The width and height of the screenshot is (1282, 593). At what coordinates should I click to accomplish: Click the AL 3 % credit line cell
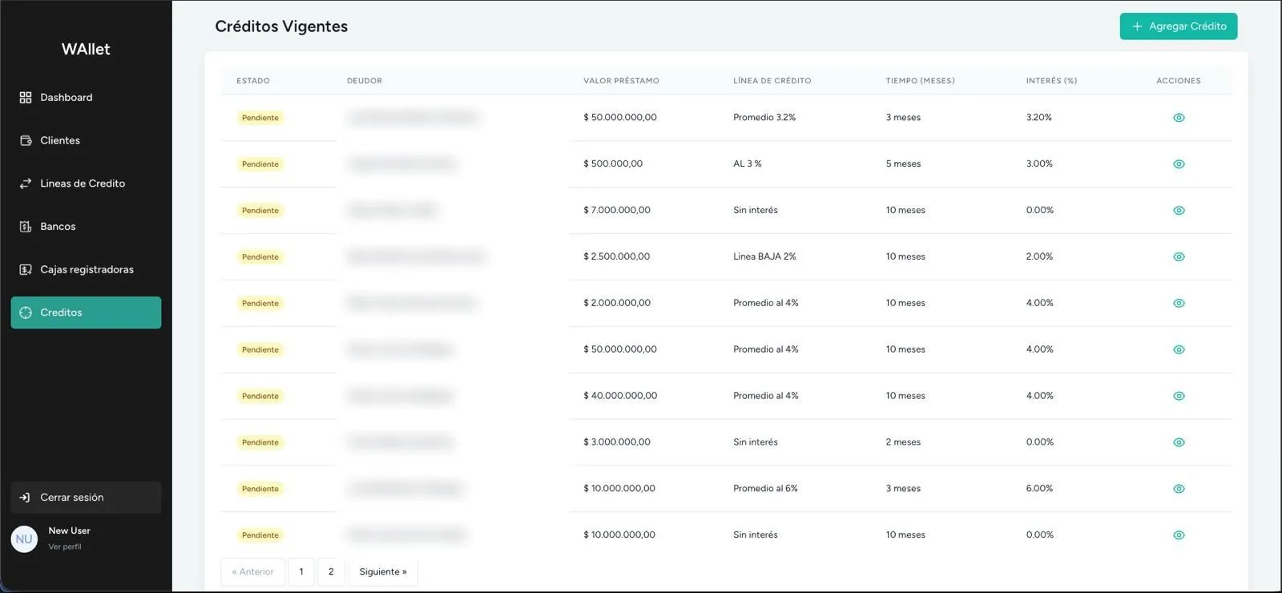pyautogui.click(x=748, y=163)
